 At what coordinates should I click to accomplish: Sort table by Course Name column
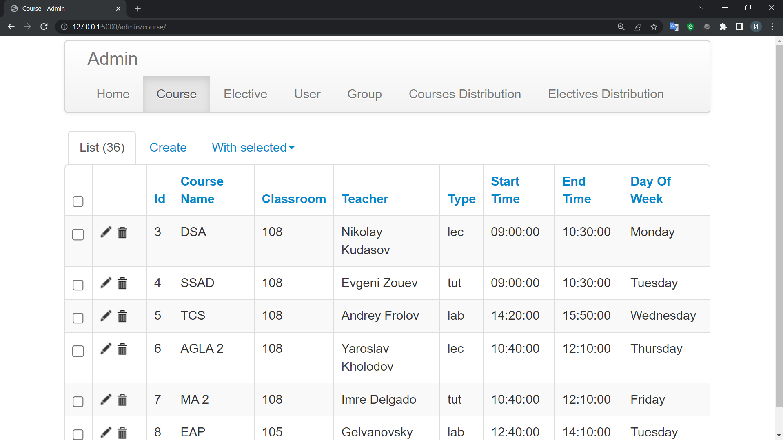coord(202,190)
